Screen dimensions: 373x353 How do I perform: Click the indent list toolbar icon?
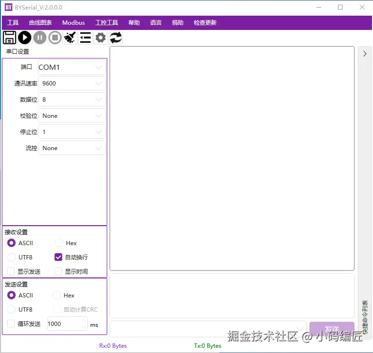pos(85,38)
